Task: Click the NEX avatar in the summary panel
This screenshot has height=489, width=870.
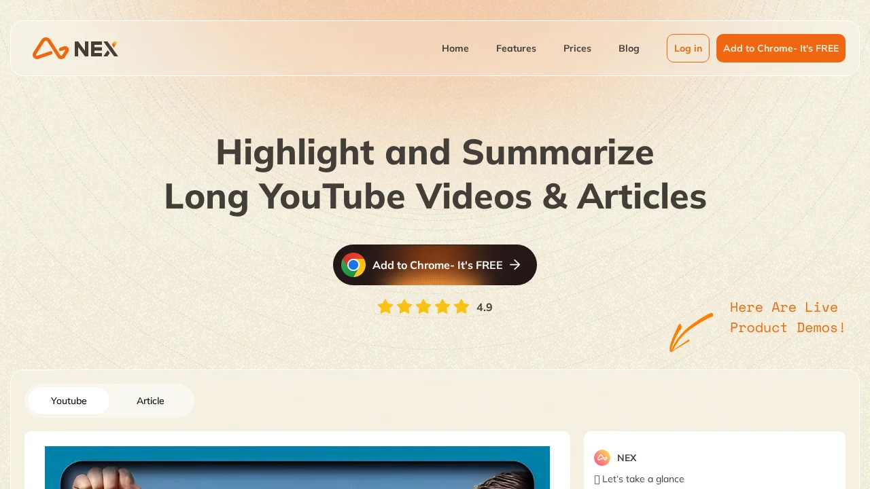Action: [x=602, y=458]
